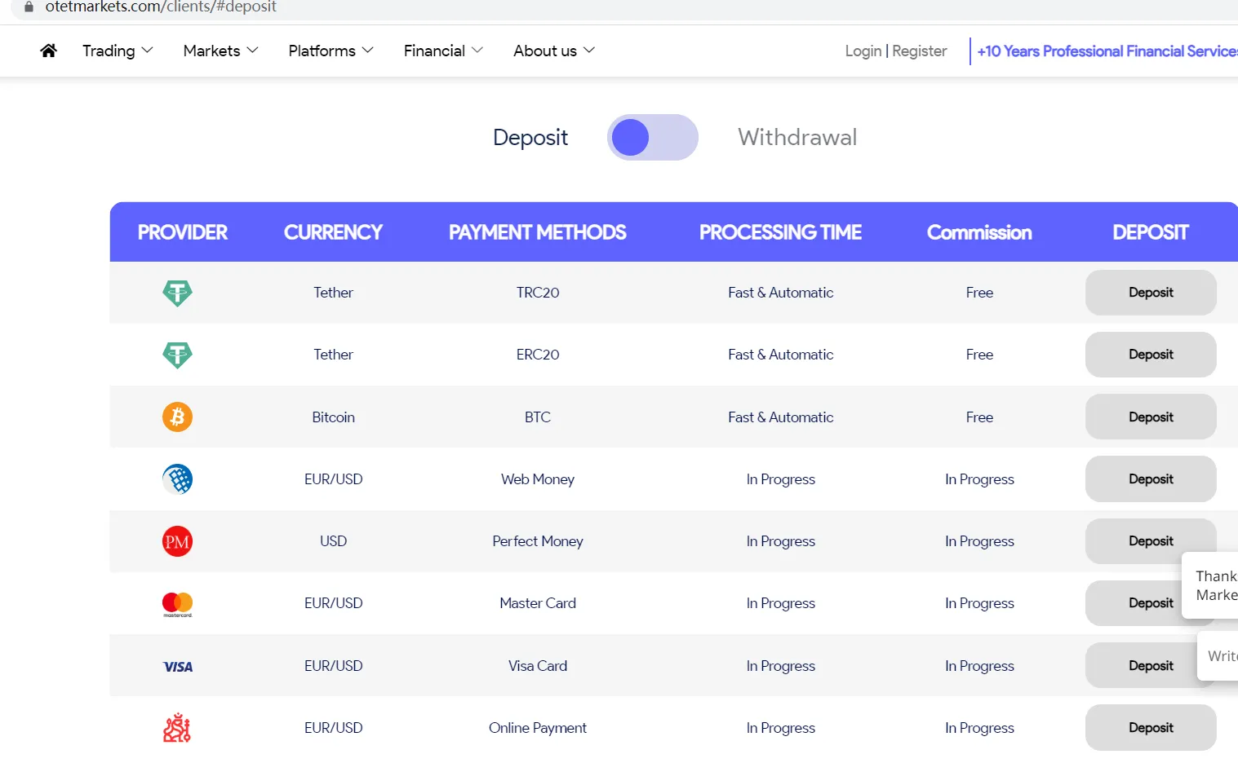Click the Bitcoin currency cell
Screen dimensions: 1238x763
coord(333,417)
